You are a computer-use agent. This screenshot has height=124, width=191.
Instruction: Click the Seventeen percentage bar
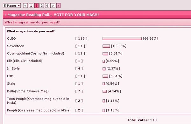tap(106, 46)
